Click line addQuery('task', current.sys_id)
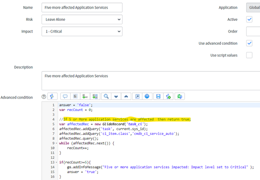 click(103, 129)
